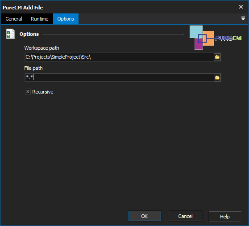The height and width of the screenshot is (226, 249).
Task: Click the teal square in PureCM logo
Action: (195, 31)
